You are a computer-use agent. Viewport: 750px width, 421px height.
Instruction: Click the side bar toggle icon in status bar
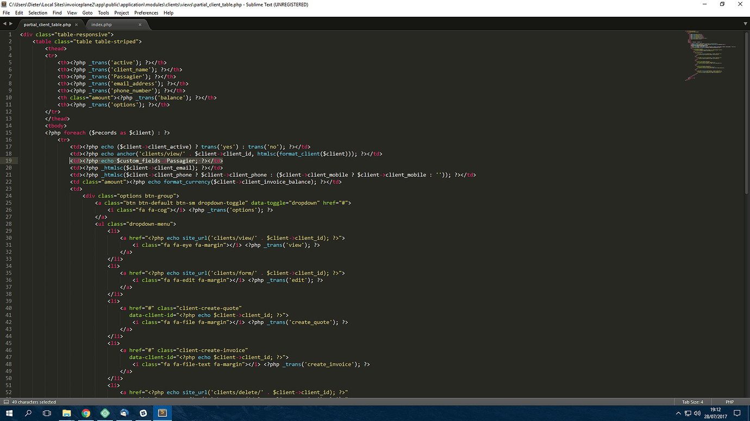coord(6,402)
